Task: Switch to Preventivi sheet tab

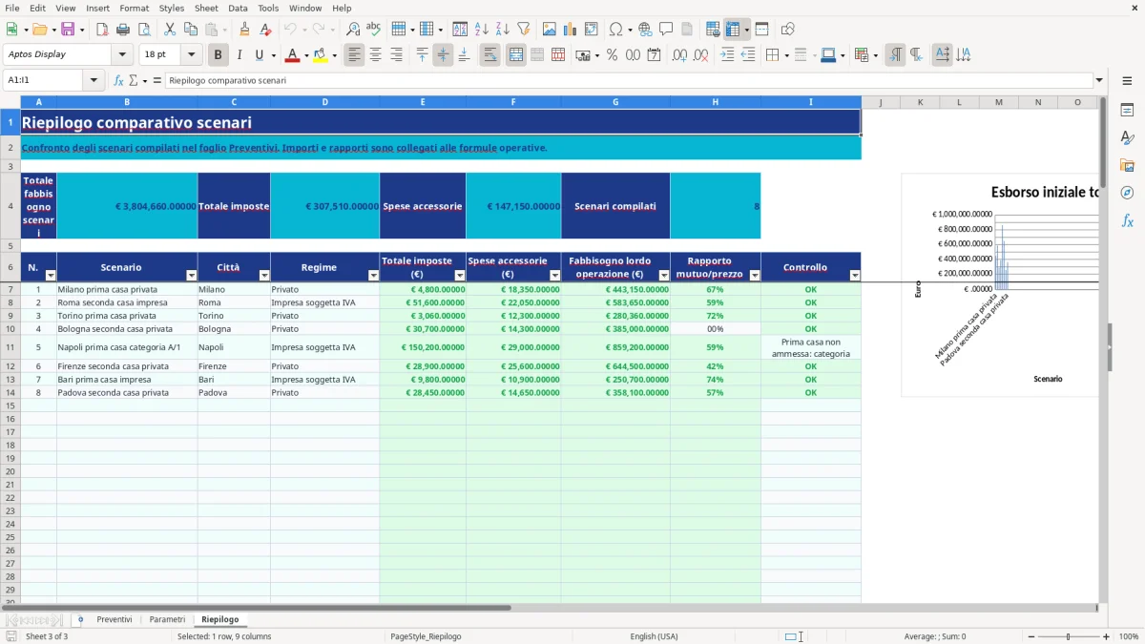Action: tap(114, 619)
